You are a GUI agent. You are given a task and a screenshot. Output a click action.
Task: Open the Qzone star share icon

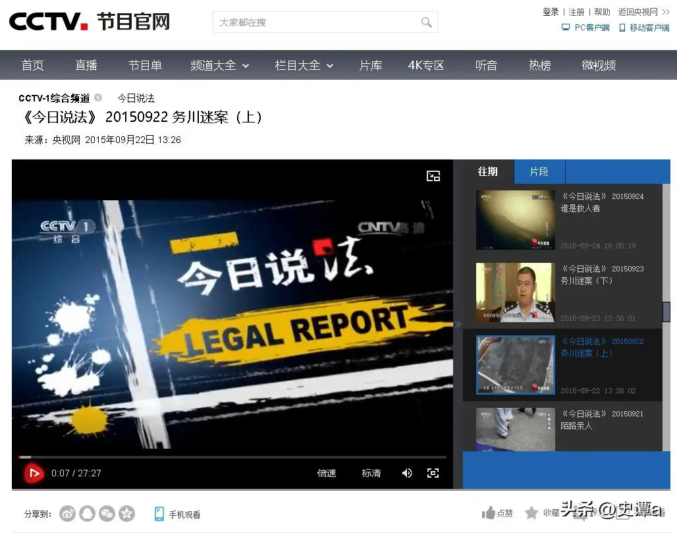tap(126, 513)
